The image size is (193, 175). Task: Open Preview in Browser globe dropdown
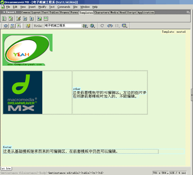point(93,26)
